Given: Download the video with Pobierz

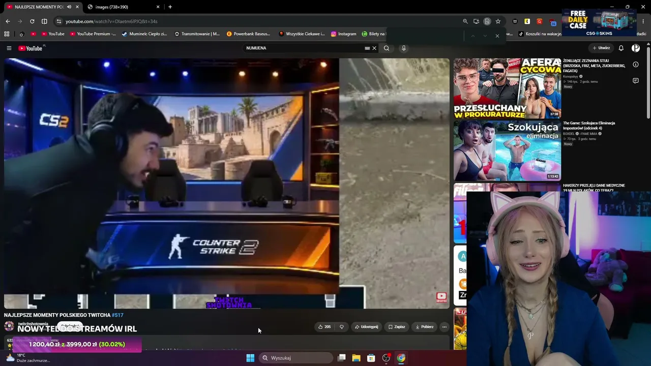Looking at the screenshot, I should tap(424, 327).
